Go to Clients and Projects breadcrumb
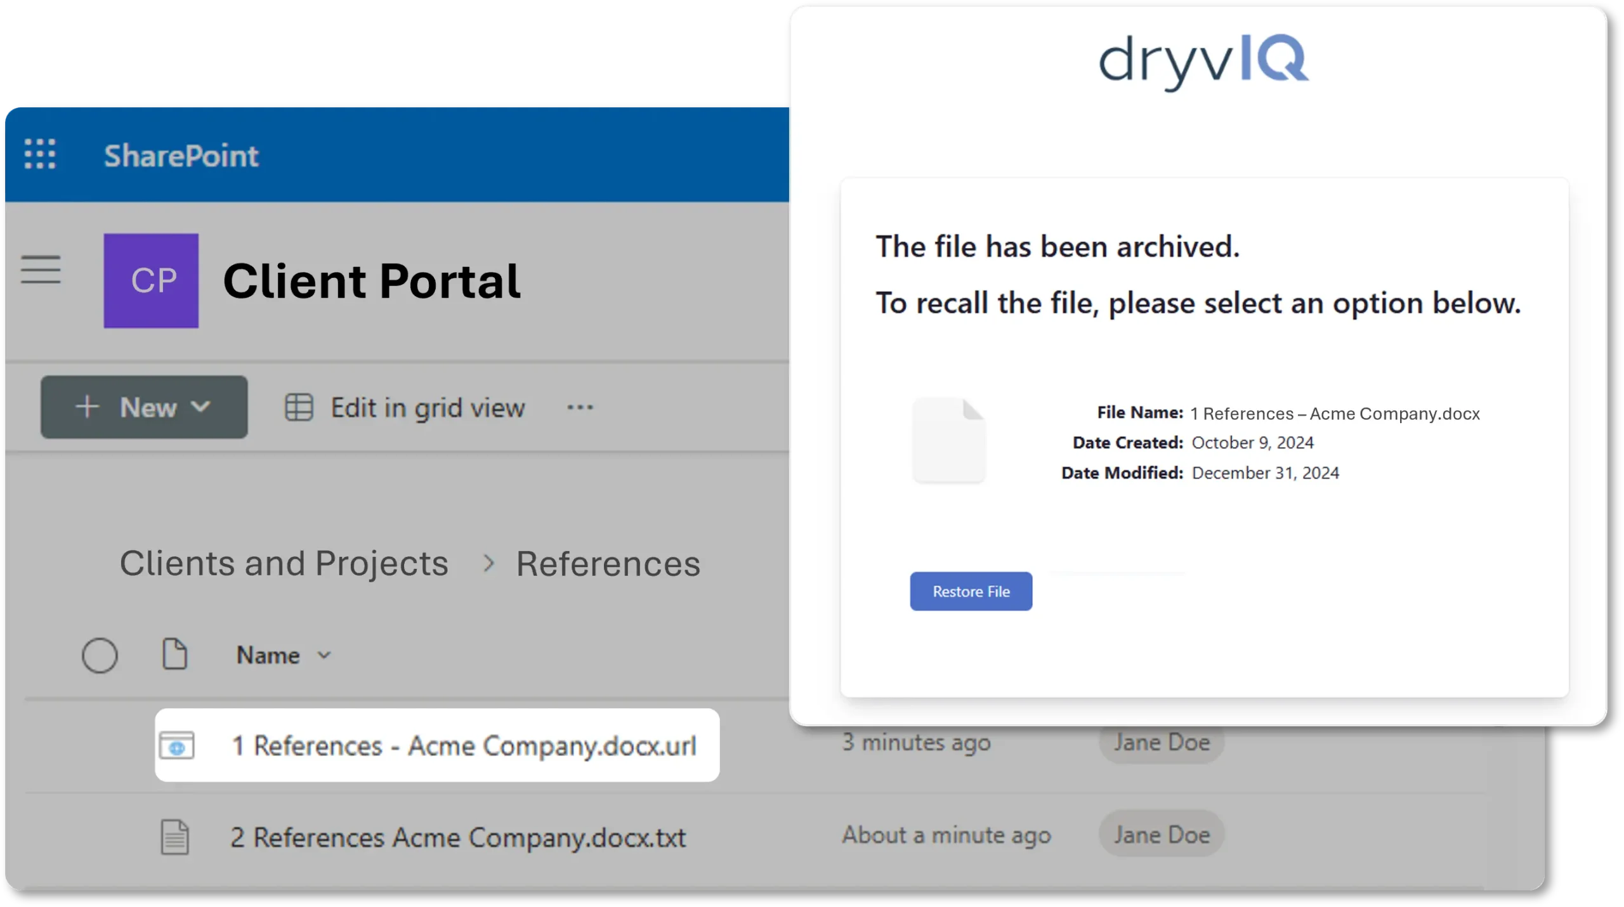The image size is (1624, 907). 284,563
